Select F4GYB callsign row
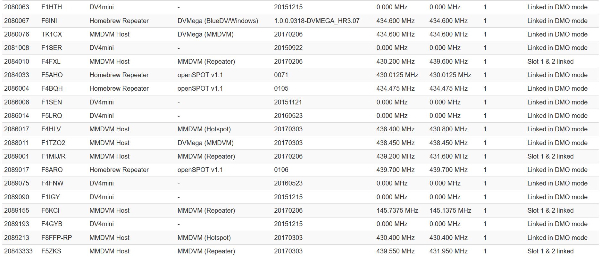 click(x=300, y=224)
